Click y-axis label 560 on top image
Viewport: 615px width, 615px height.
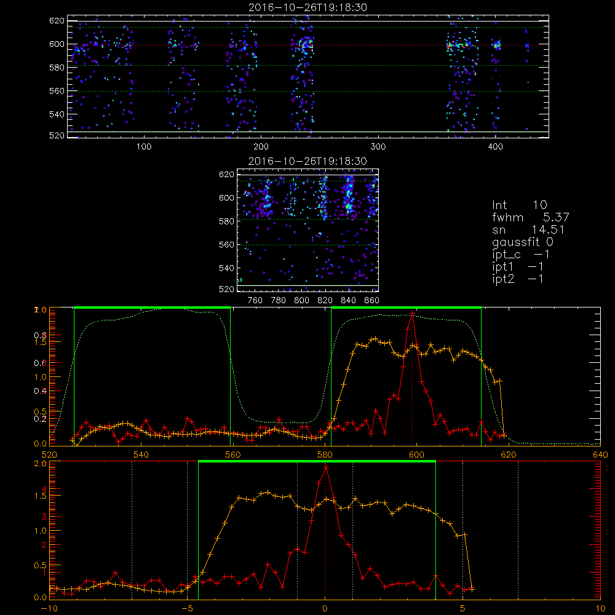(57, 91)
